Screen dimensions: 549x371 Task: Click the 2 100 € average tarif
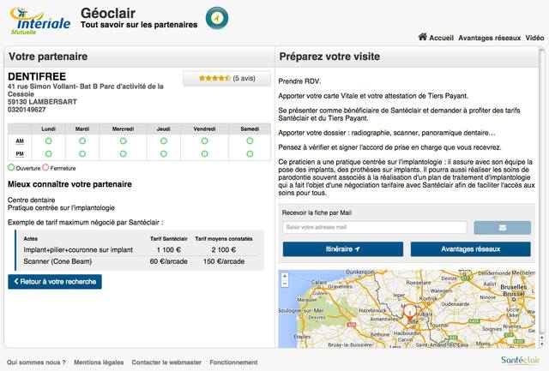223,249
